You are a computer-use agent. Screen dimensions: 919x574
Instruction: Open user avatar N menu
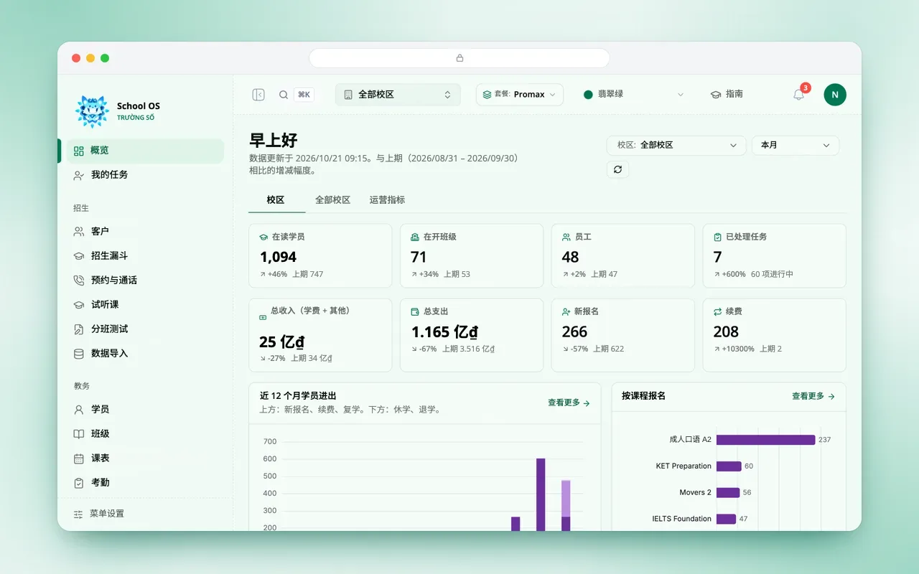pos(835,95)
